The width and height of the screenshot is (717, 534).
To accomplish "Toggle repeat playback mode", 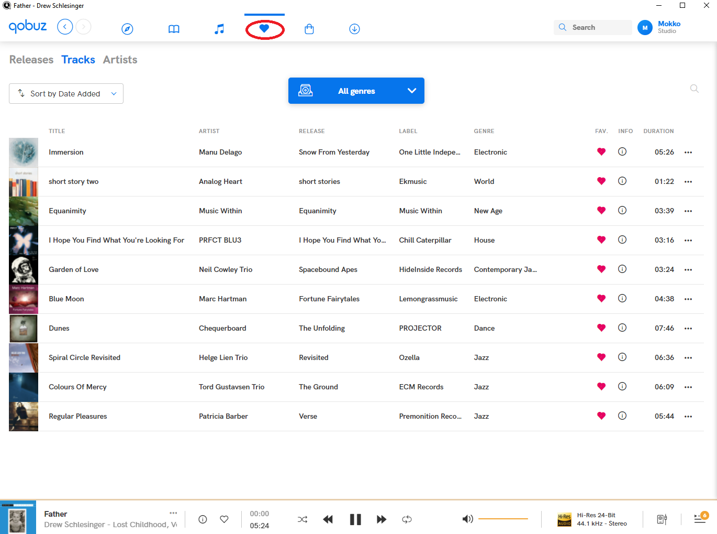I will [407, 519].
